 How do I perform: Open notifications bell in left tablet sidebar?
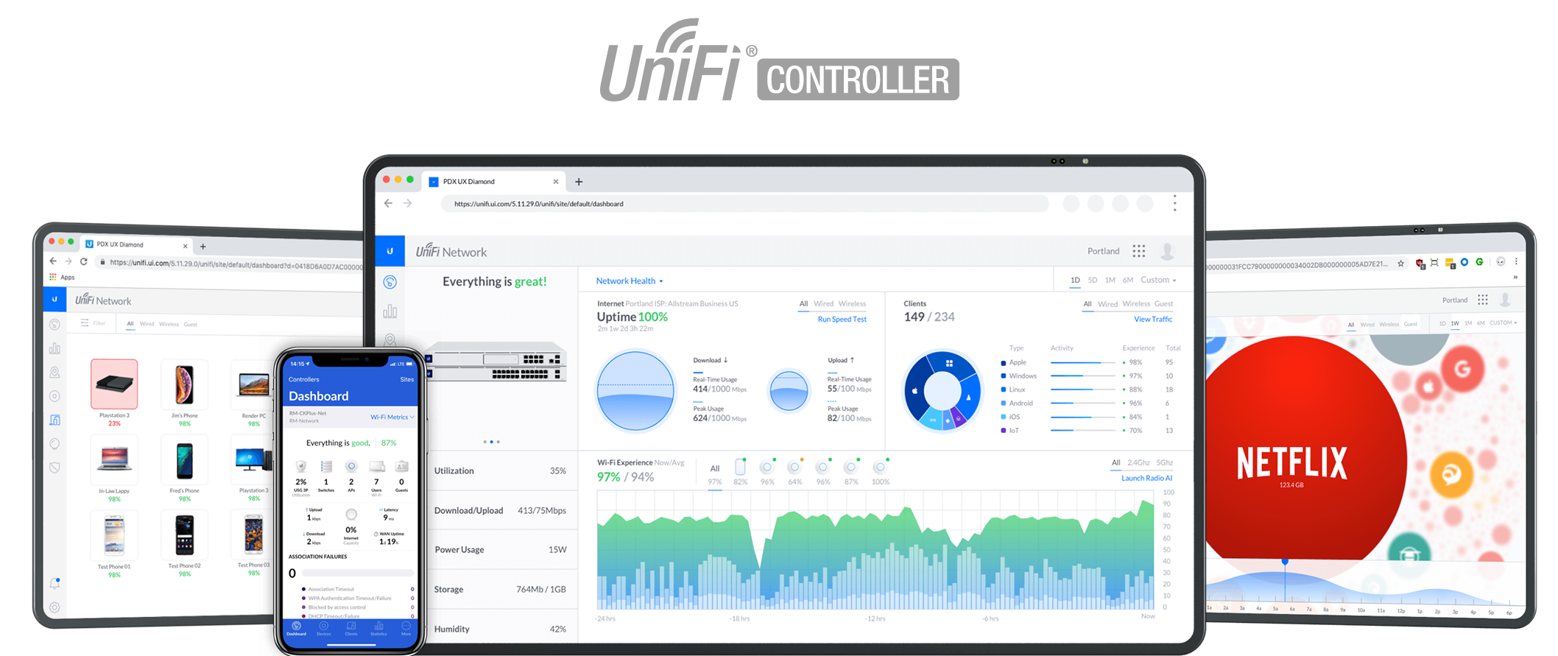tap(55, 583)
